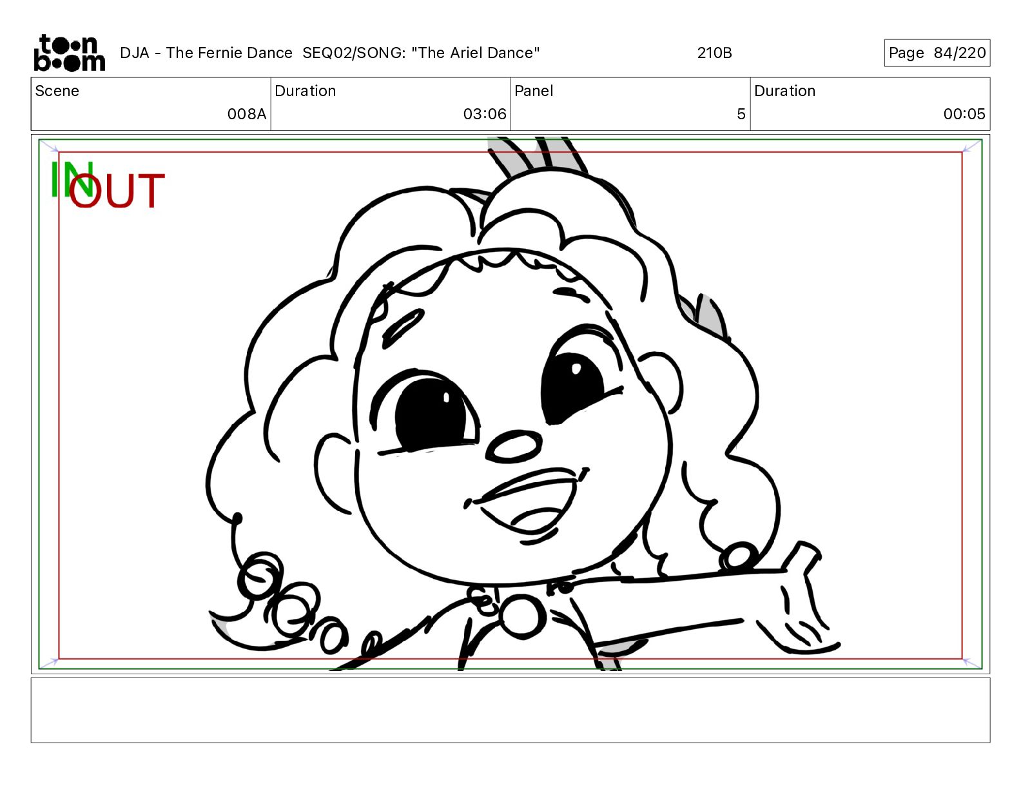Click the 'Page 84/220' box
This screenshot has height=789, width=1021.
[x=937, y=53]
